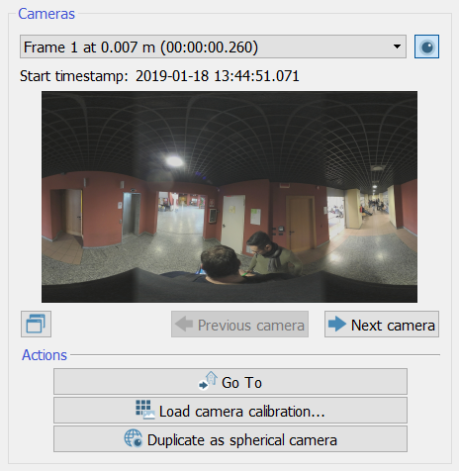Click the calibration grid image icon
459x471 pixels.
pos(145,410)
